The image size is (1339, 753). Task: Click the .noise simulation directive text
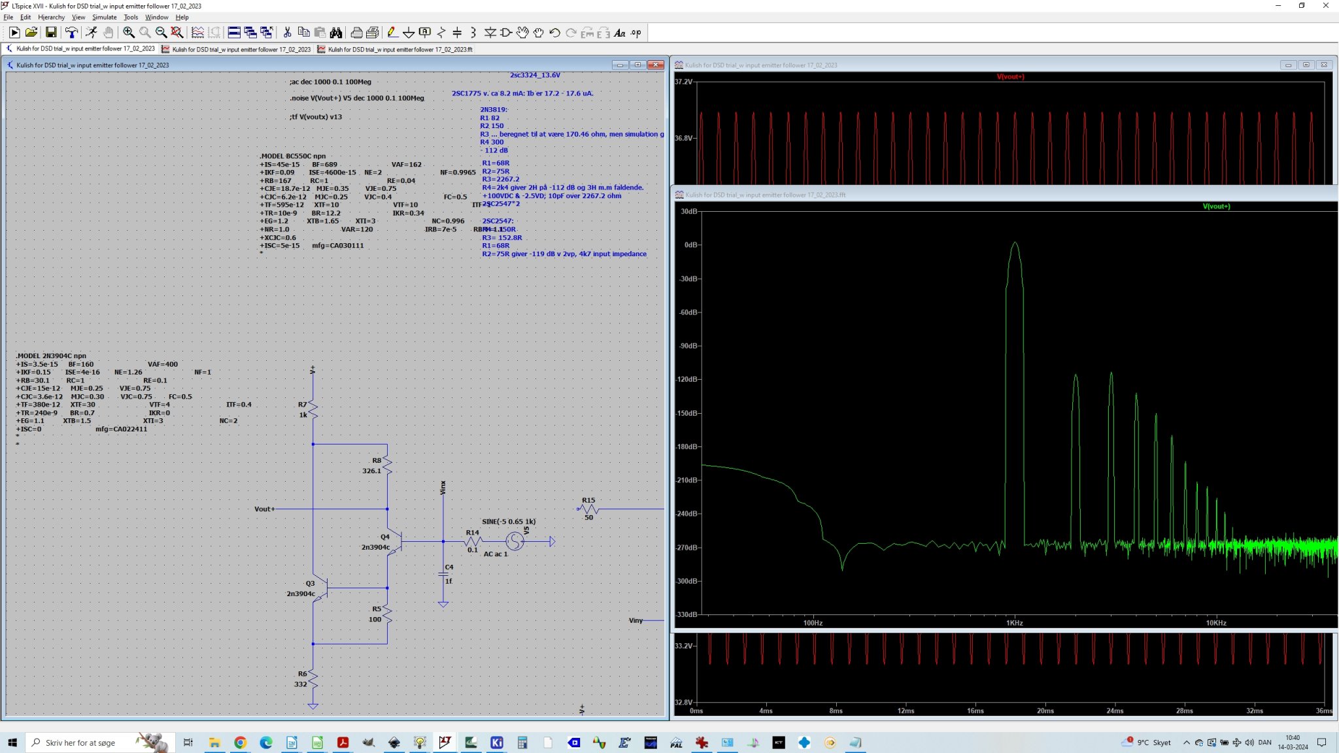coord(357,98)
